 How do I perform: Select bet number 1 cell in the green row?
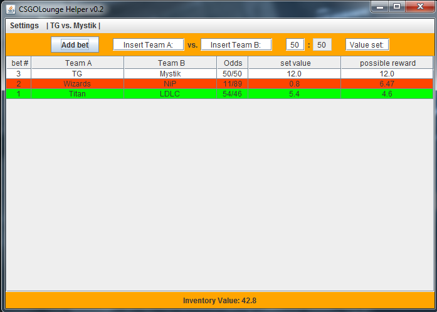click(19, 94)
